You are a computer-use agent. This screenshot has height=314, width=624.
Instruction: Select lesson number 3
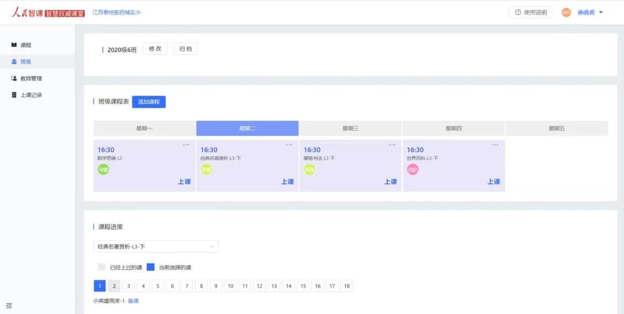(x=128, y=286)
